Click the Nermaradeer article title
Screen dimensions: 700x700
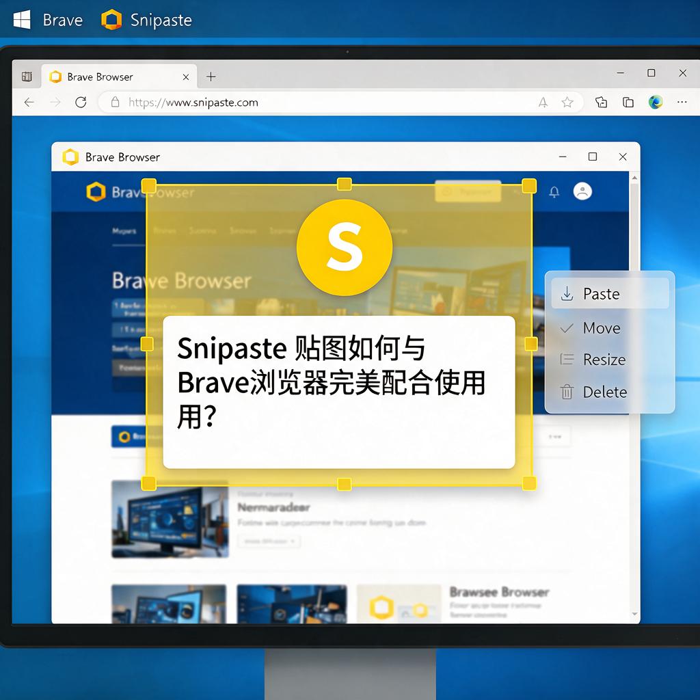coord(273,507)
